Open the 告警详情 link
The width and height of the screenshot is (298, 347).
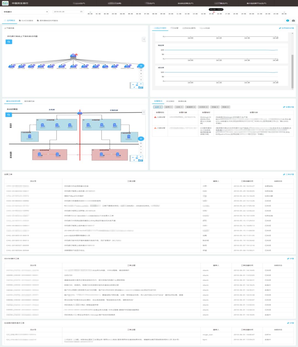click(x=288, y=107)
